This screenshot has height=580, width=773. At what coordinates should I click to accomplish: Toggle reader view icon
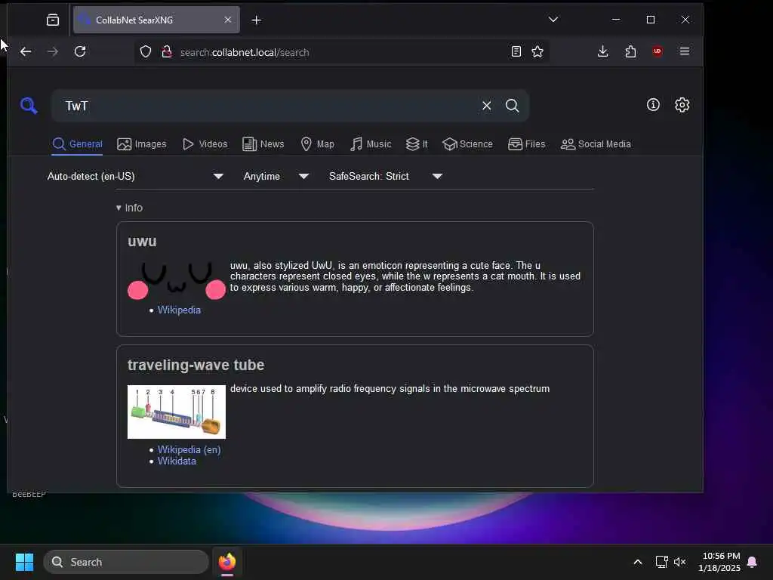(x=516, y=52)
